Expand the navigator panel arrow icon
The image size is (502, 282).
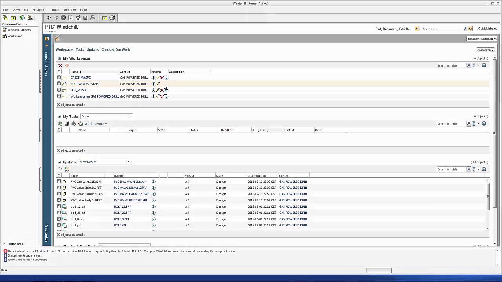click(47, 38)
